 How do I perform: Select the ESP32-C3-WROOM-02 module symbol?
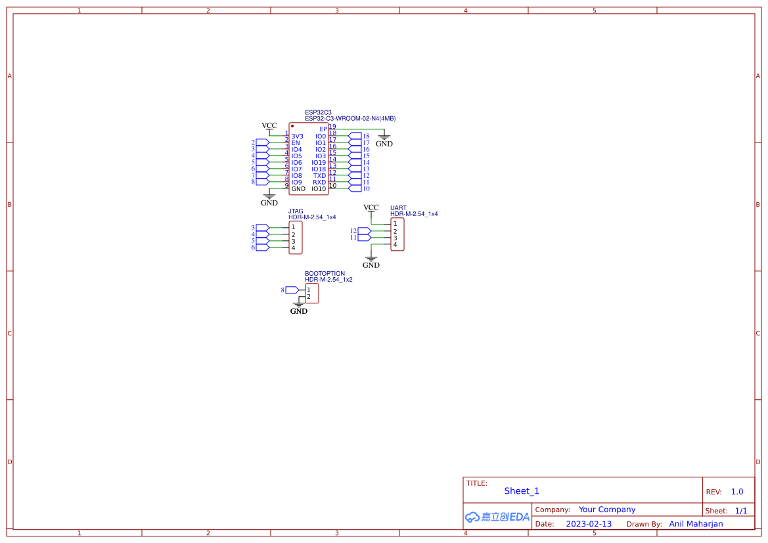pyautogui.click(x=309, y=158)
